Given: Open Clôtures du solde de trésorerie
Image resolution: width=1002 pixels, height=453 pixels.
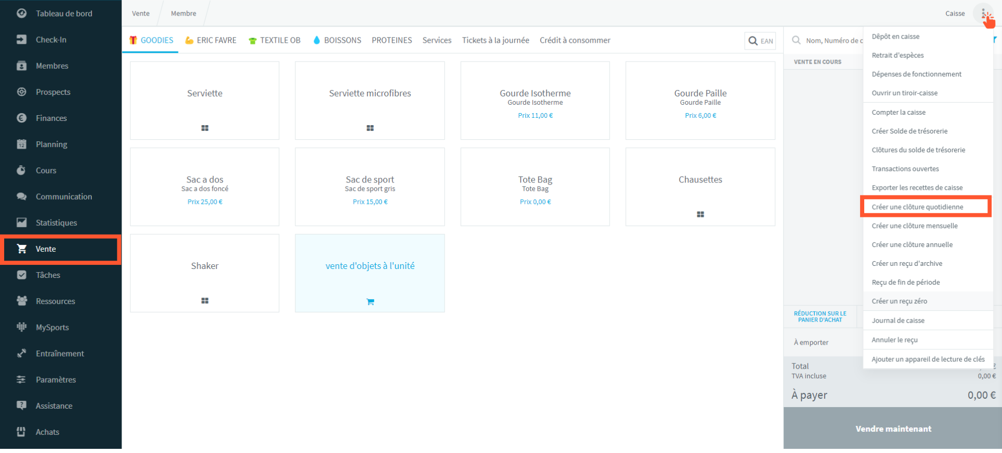Looking at the screenshot, I should pyautogui.click(x=928, y=150).
